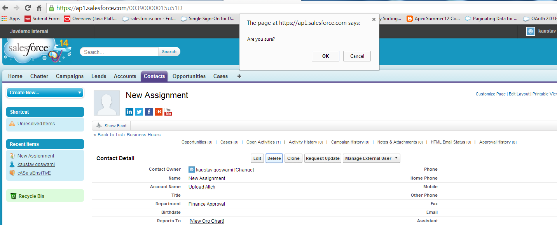Open New Assignment recent item
The height and width of the screenshot is (225, 557).
[36, 156]
